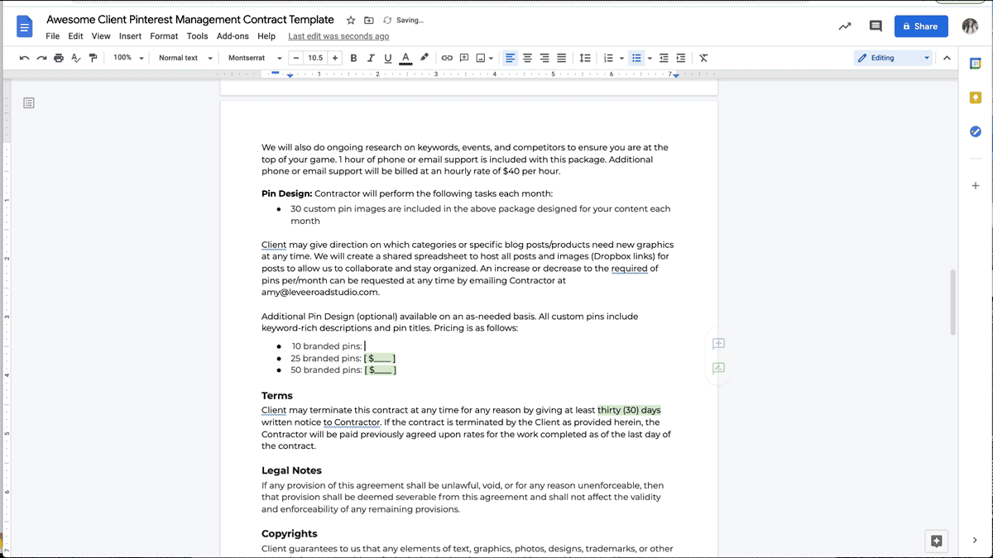This screenshot has width=993, height=558.
Task: Open the Insert menu
Action: click(x=130, y=36)
